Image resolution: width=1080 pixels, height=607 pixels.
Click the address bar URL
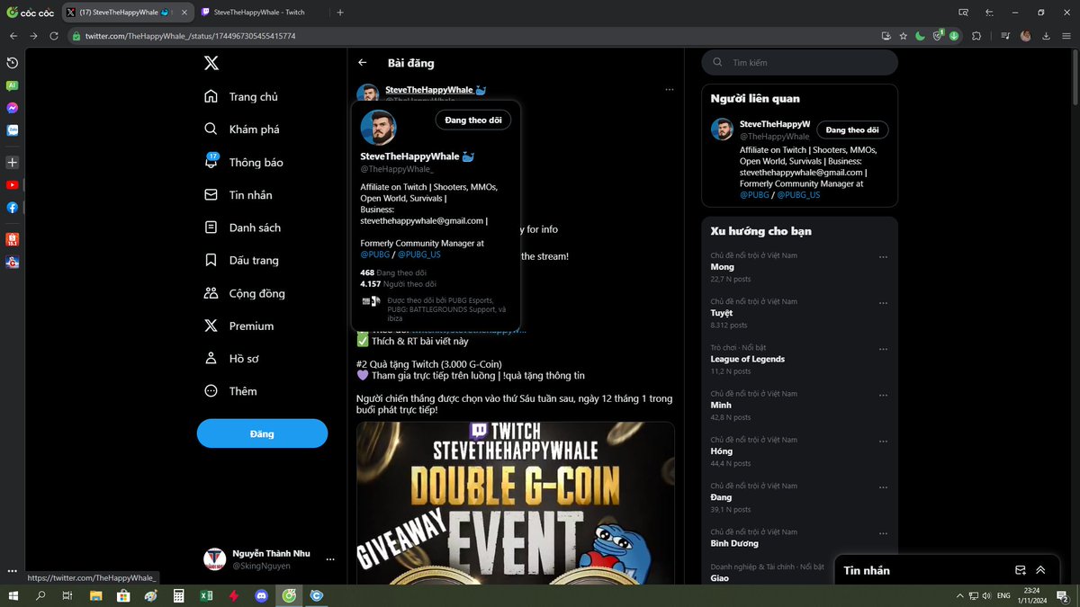[x=191, y=36]
